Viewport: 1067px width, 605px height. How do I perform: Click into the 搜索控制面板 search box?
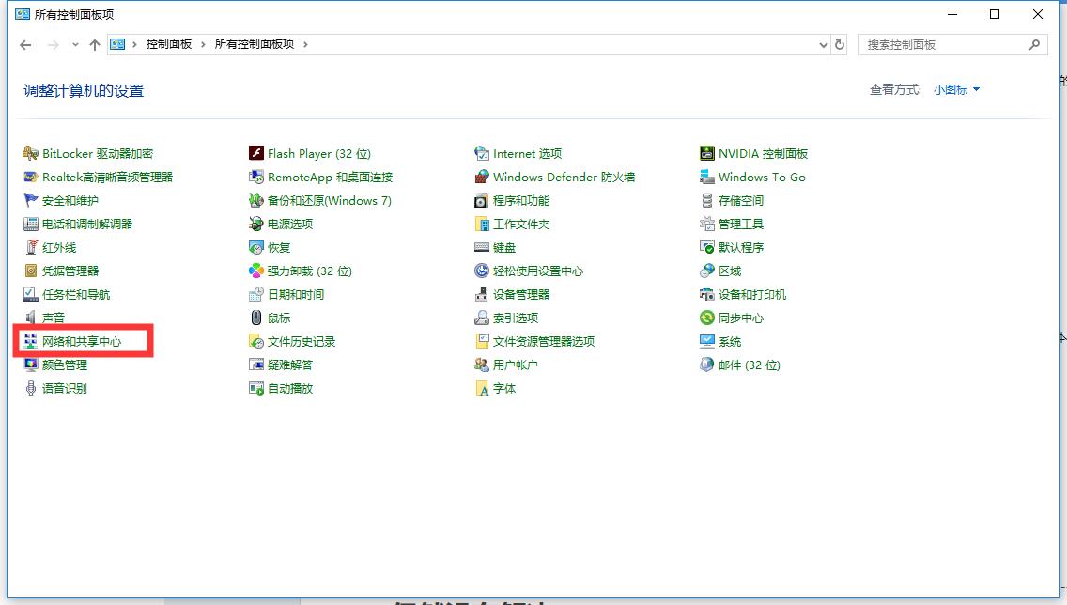944,45
